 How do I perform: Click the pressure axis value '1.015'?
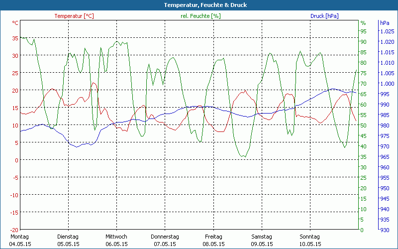pos(387,52)
